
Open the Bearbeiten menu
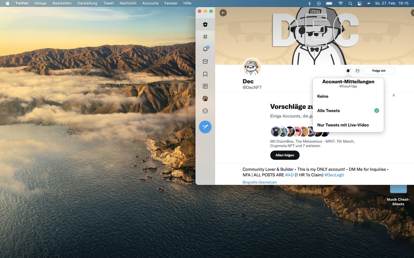(x=62, y=3)
